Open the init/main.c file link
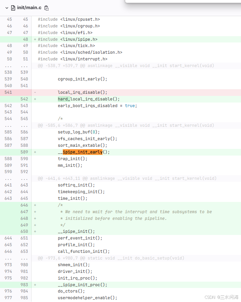The image size is (241, 302). [29, 8]
